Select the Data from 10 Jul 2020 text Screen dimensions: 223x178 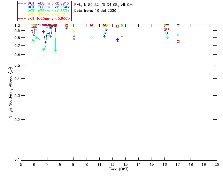click(x=91, y=10)
